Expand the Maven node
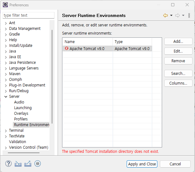195x172 pixels. [x=6, y=74]
